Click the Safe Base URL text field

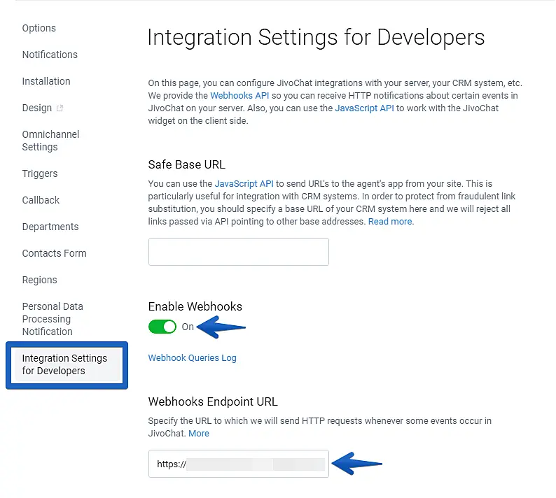click(238, 252)
